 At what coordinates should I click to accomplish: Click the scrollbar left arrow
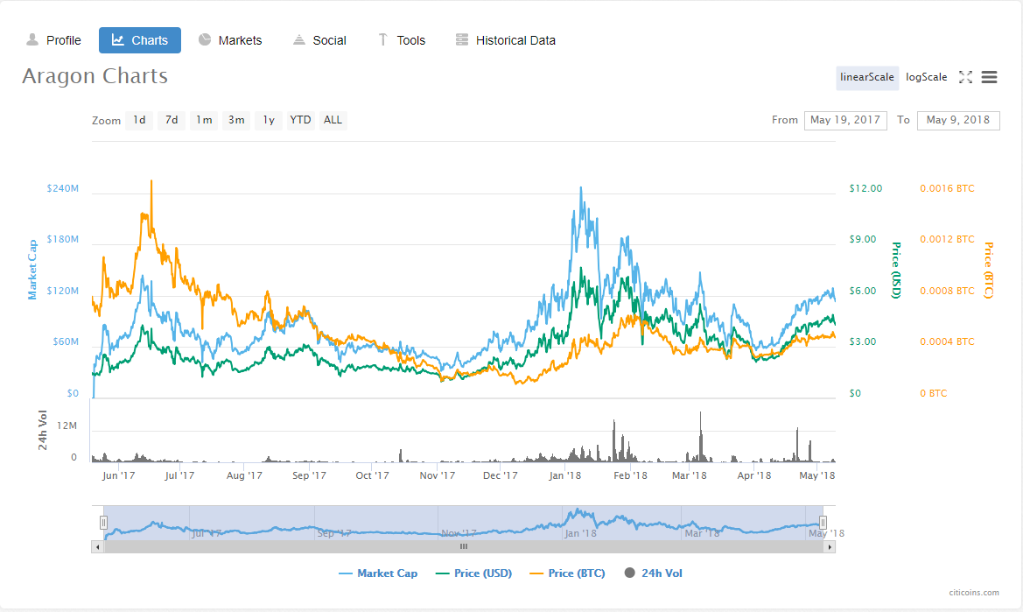point(98,546)
